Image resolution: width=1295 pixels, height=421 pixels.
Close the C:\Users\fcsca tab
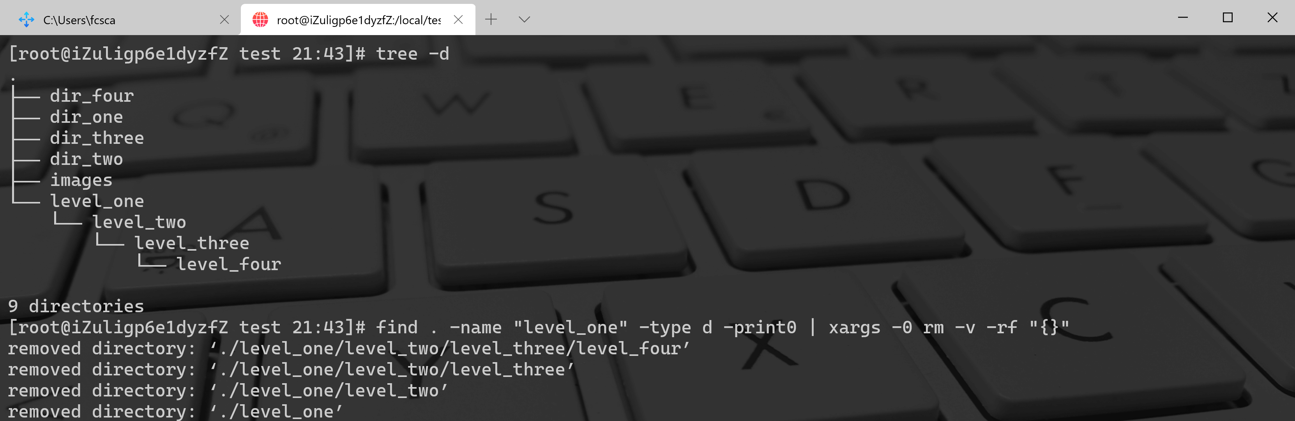coord(224,19)
